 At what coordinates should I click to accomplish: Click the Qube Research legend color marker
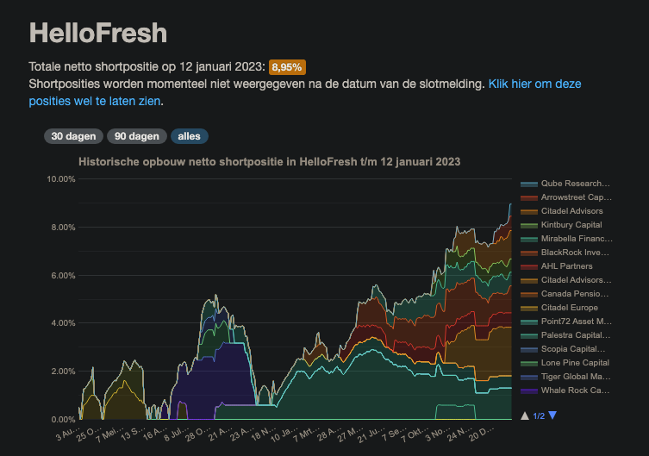point(528,184)
